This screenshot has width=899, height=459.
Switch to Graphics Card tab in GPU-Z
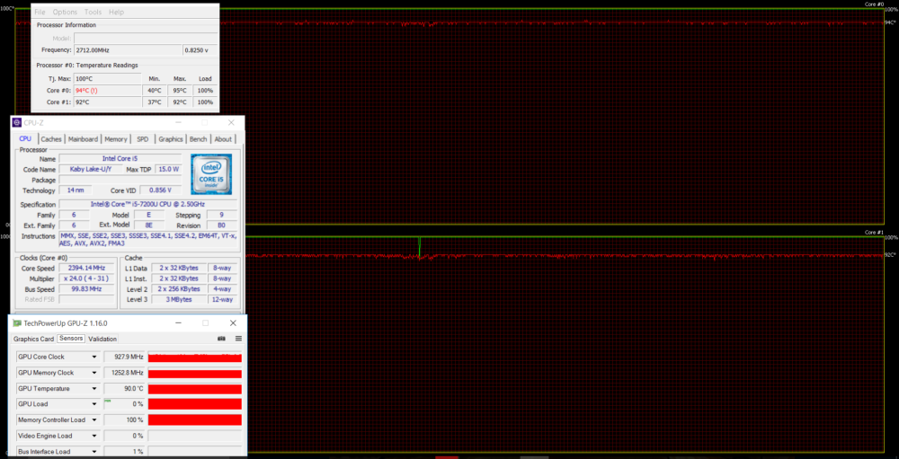34,339
